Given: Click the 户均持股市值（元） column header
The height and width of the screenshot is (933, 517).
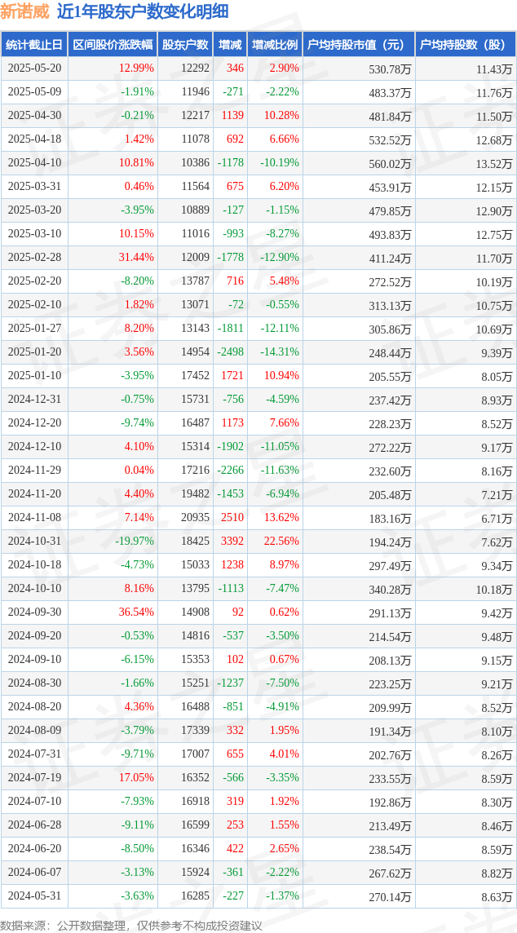Looking at the screenshot, I should (x=359, y=45).
